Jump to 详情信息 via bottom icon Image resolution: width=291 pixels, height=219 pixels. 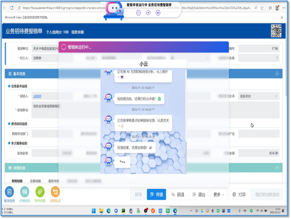25,194
